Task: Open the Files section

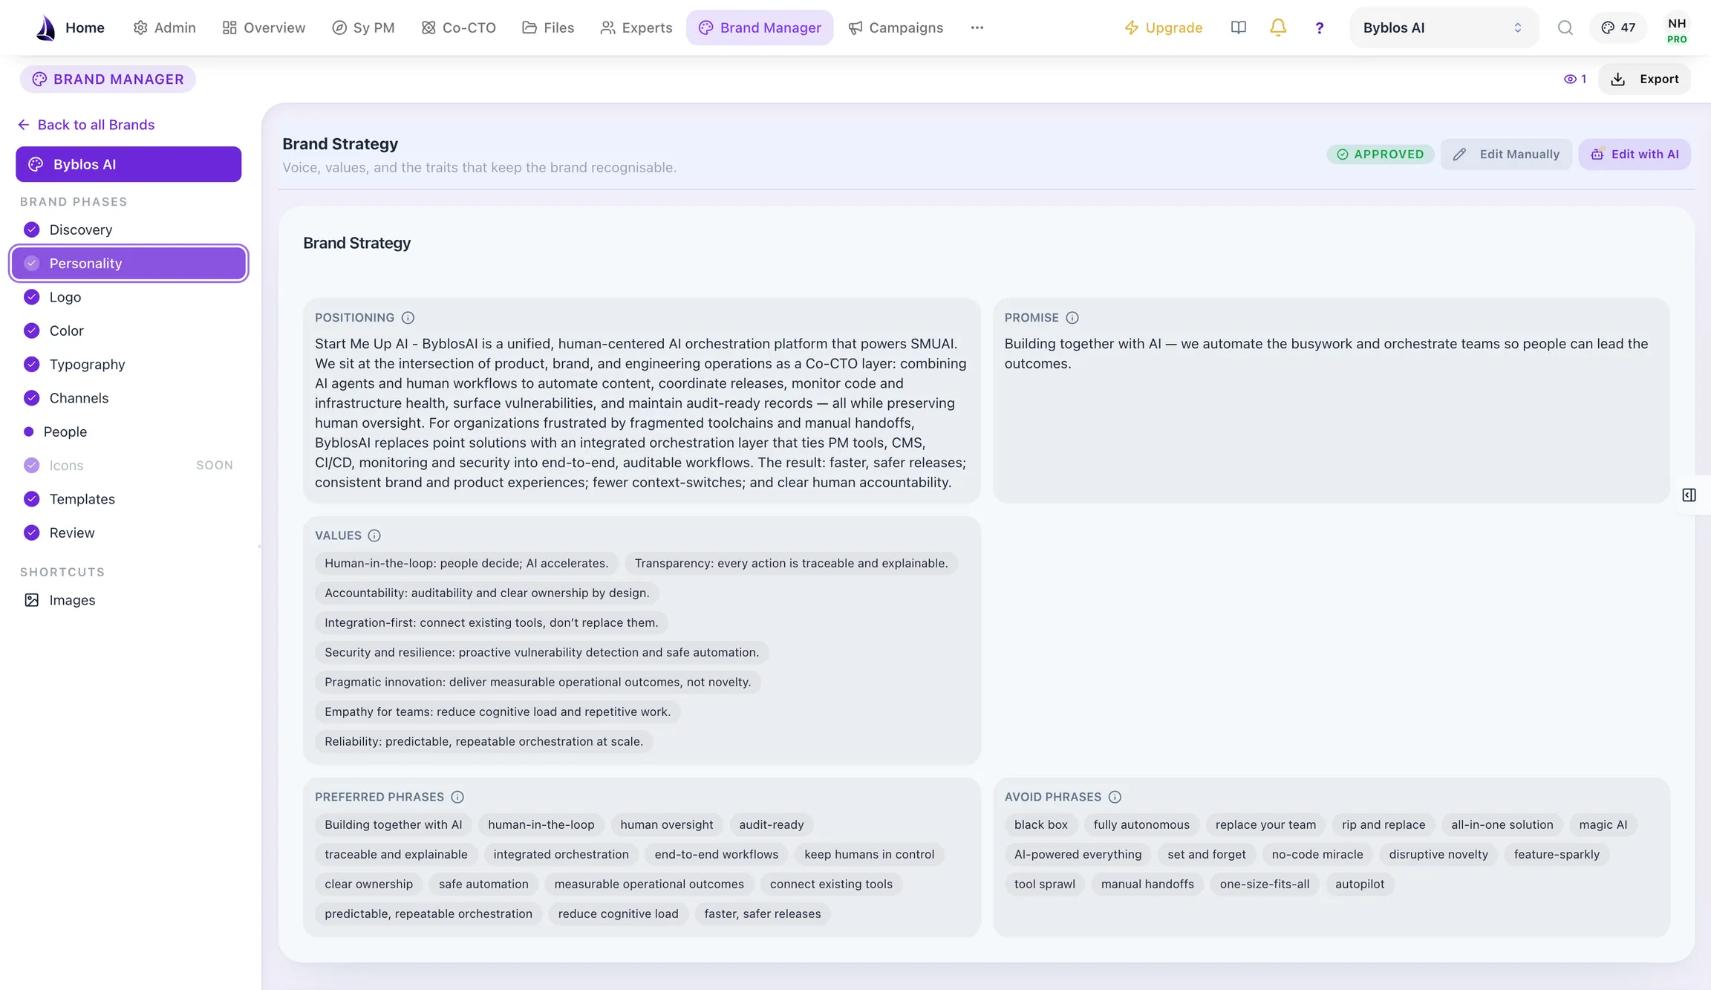Action: pos(548,27)
